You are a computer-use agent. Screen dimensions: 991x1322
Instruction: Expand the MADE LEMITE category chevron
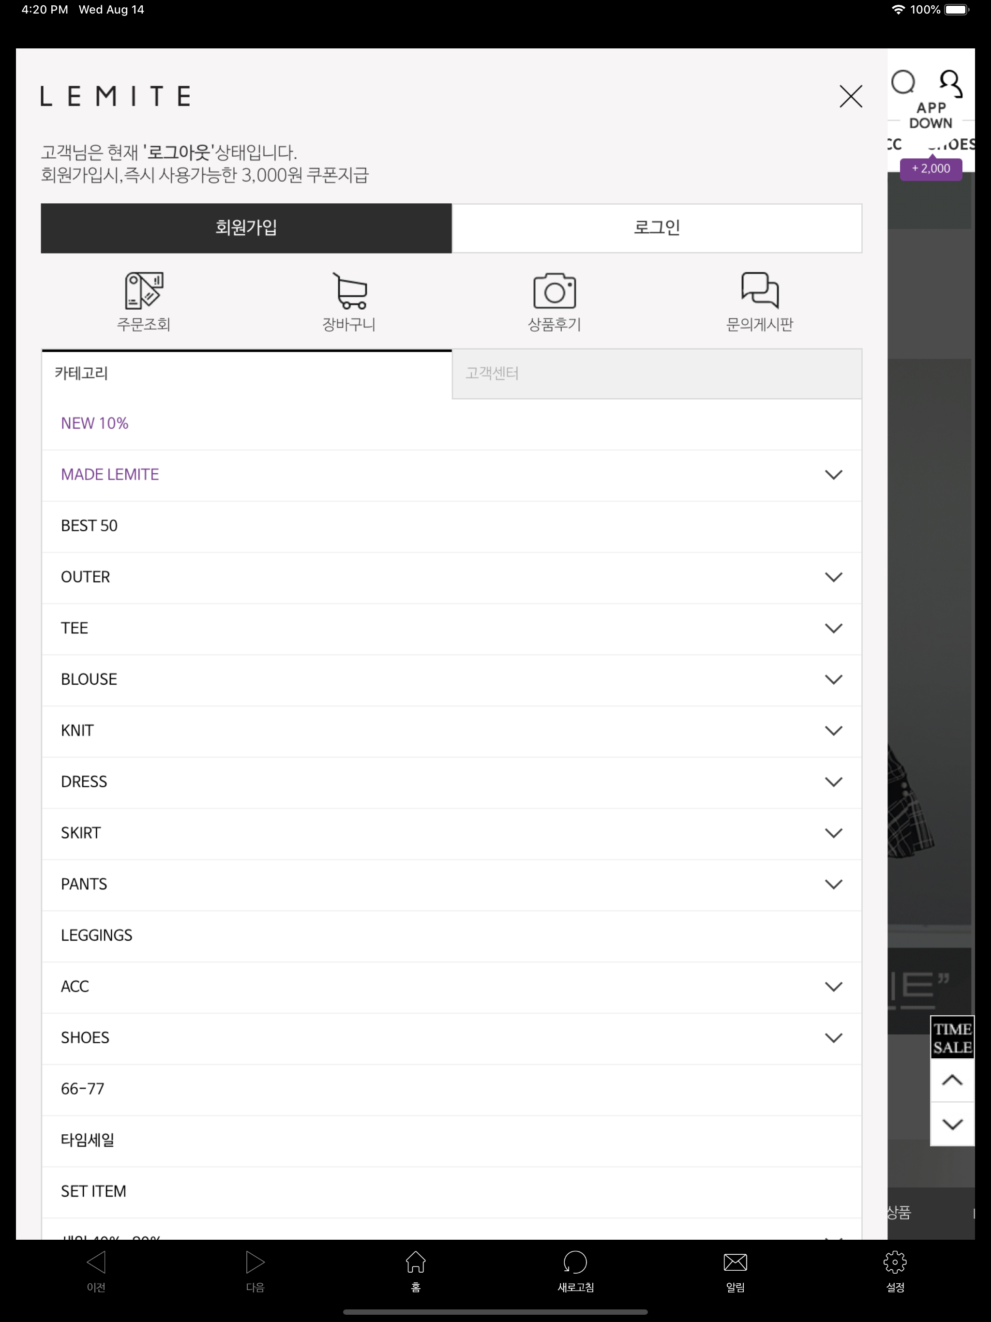click(833, 475)
